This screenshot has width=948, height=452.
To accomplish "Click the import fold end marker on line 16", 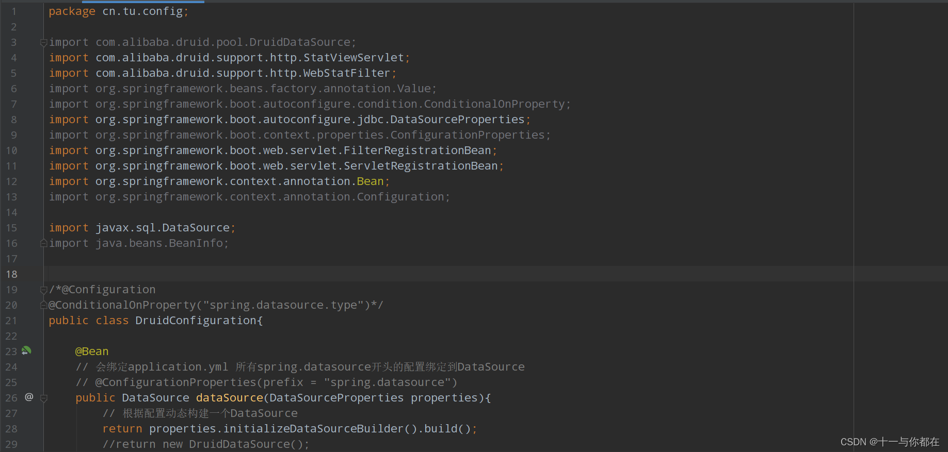I will coord(44,243).
